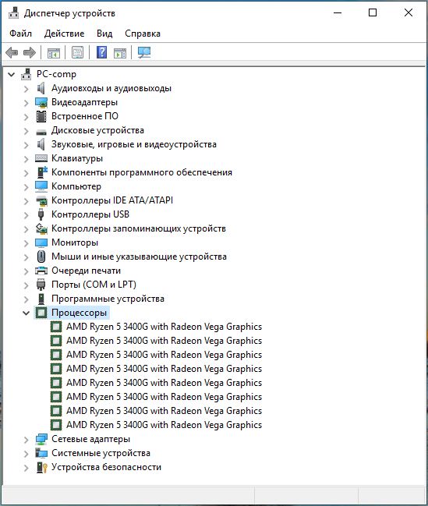Open the Properties toolbar icon
Screen dimensions: 428x506
77,52
